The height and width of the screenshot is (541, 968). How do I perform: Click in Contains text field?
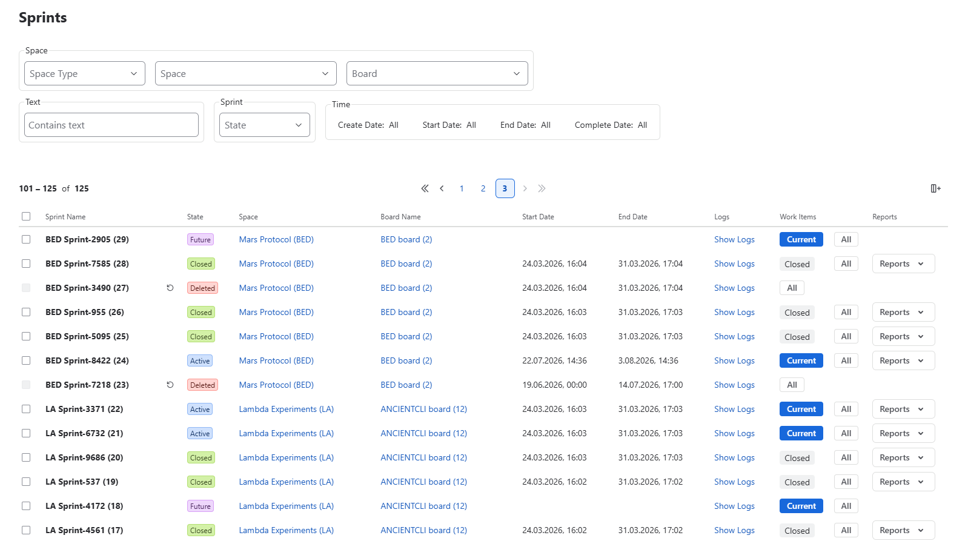(111, 125)
